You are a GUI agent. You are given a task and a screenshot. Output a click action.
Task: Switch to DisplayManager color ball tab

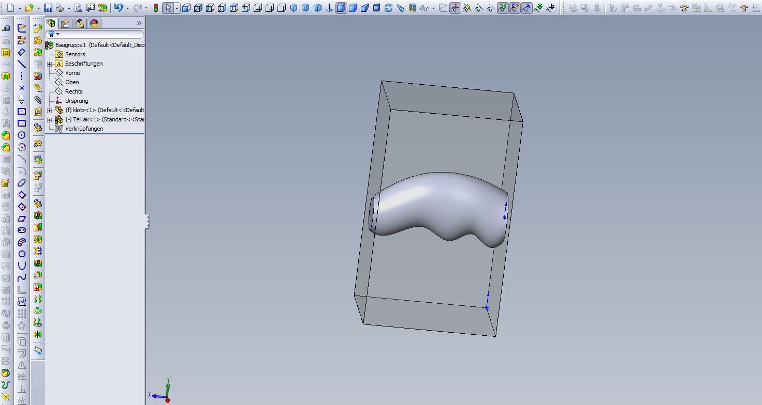(94, 23)
